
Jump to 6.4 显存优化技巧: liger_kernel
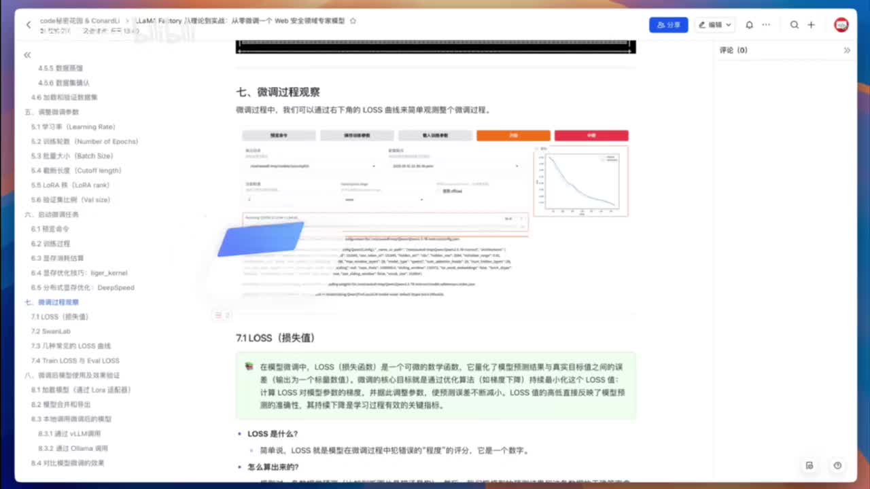click(79, 273)
